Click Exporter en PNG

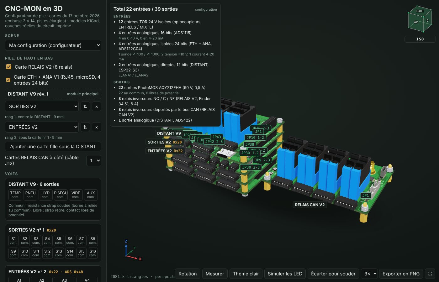[x=401, y=274]
